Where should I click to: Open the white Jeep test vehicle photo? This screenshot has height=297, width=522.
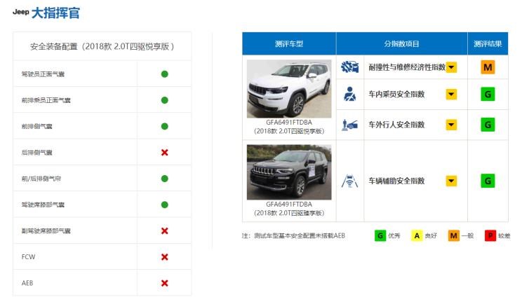point(289,89)
